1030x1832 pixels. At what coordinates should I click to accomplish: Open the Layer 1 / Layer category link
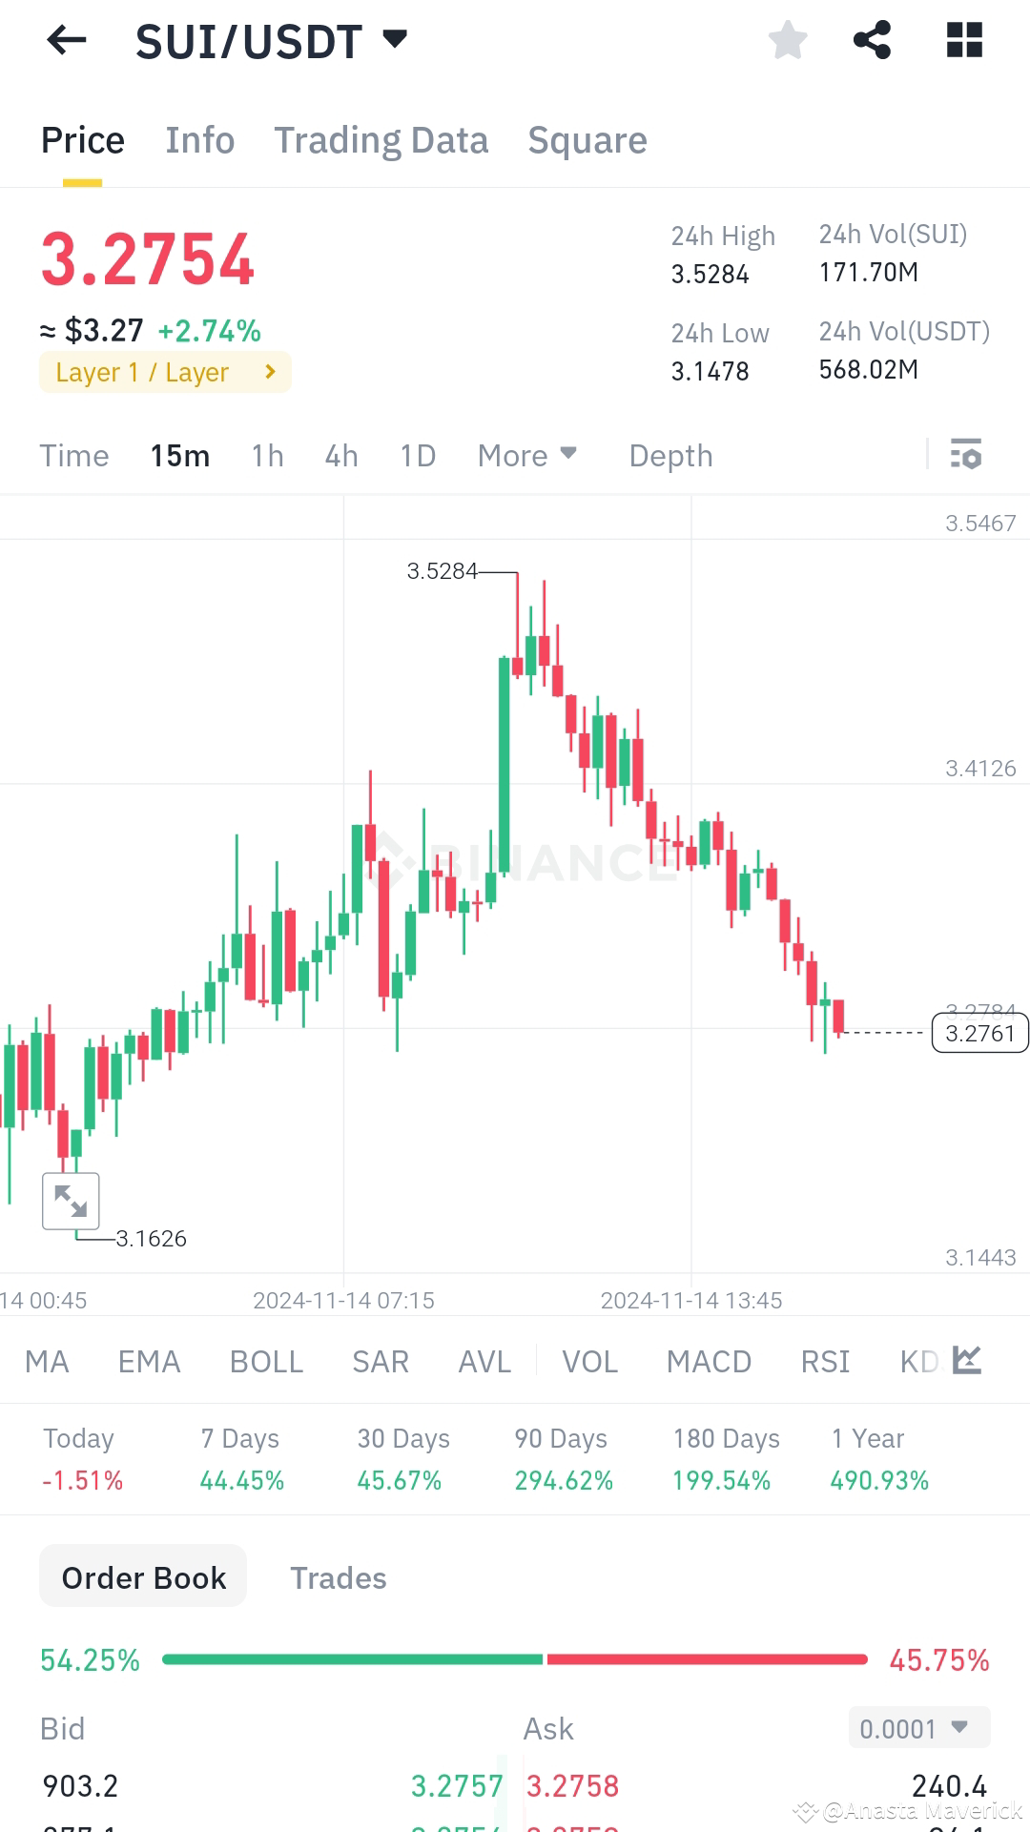164,372
